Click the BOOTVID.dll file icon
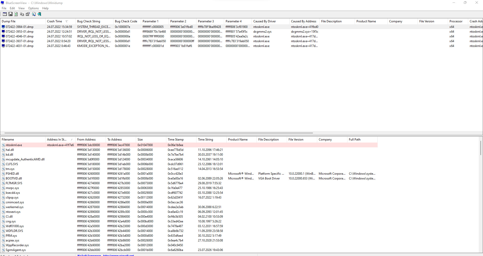483x256 pixels. (3, 178)
